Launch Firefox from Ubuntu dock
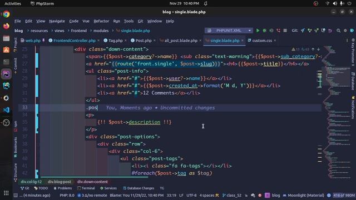Image resolution: width=356 pixels, height=200 pixels. [6, 26]
